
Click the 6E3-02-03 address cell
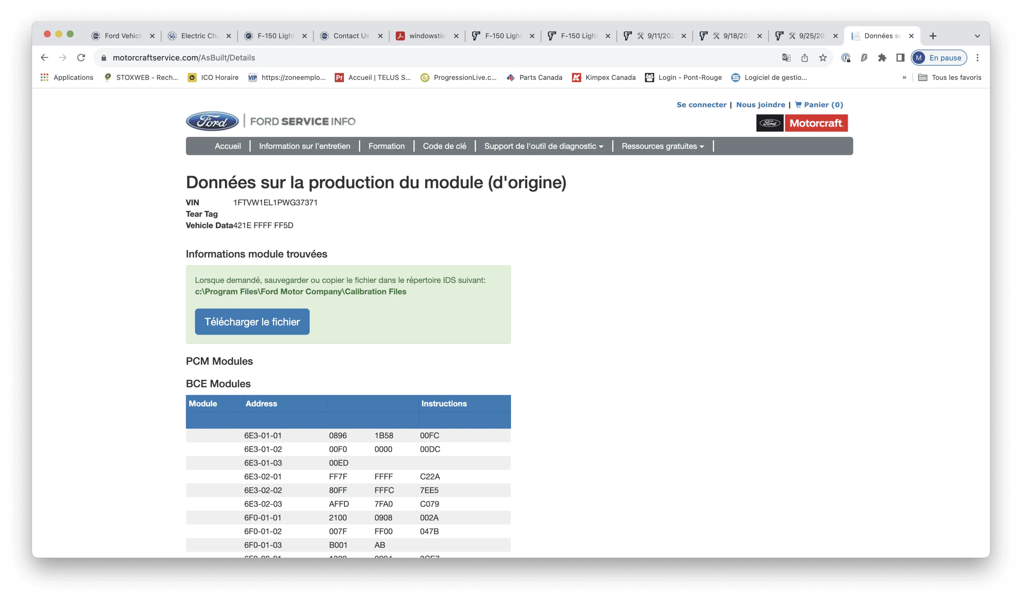point(263,504)
